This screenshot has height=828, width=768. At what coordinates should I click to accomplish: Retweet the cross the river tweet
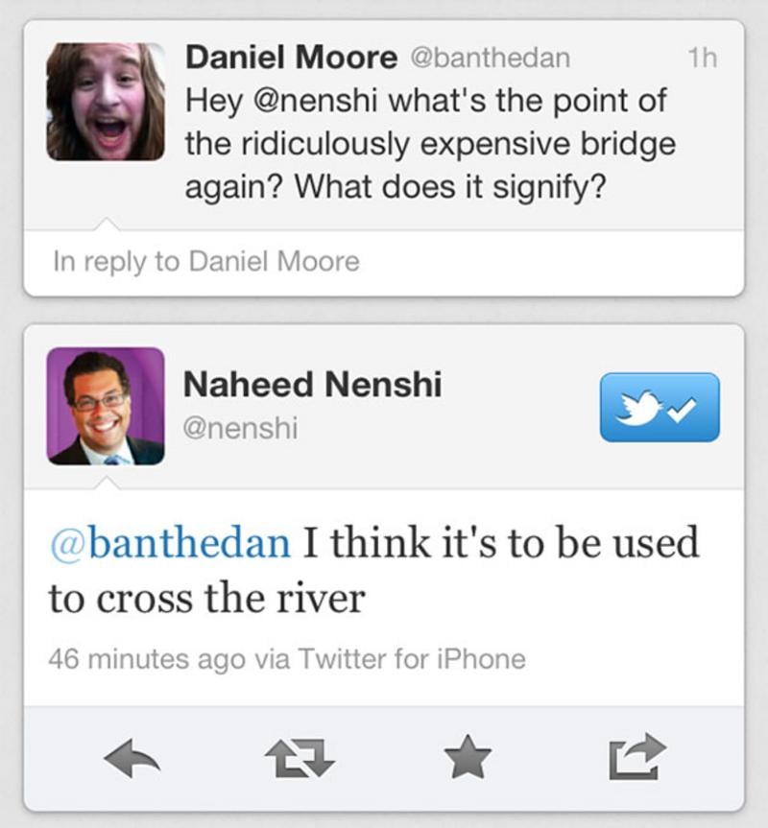tap(300, 760)
